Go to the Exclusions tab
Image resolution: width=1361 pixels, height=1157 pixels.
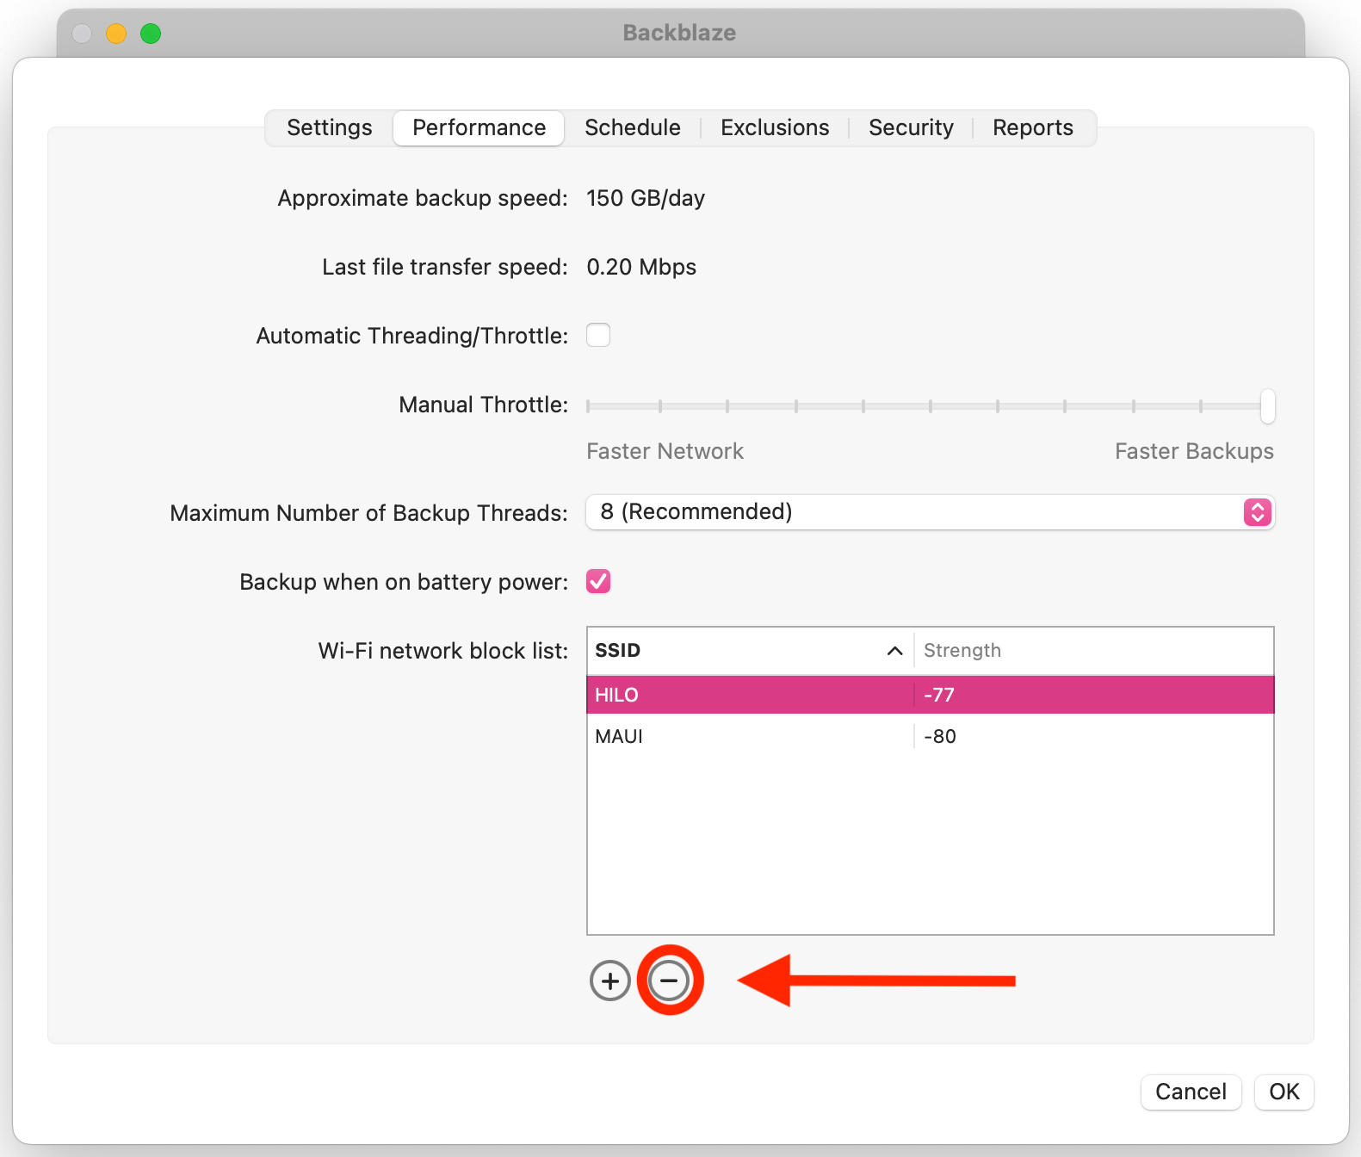coord(775,127)
